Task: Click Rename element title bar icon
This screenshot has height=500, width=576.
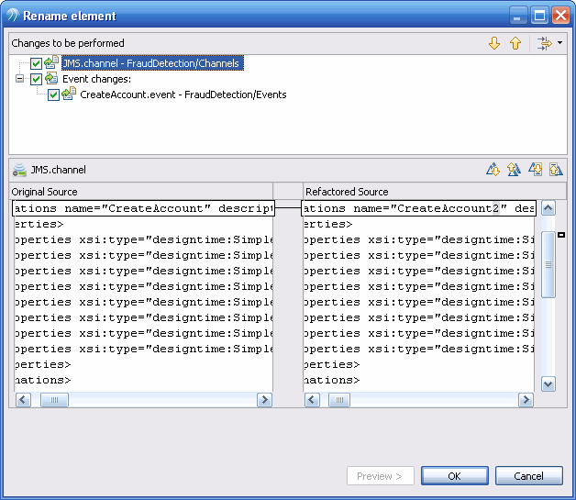Action: pyautogui.click(x=12, y=16)
